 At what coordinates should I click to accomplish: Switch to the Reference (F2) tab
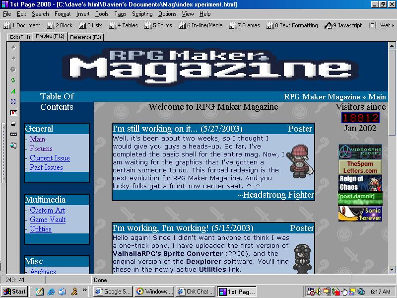(x=85, y=37)
